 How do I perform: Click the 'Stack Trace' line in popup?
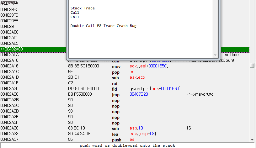coord(83,8)
